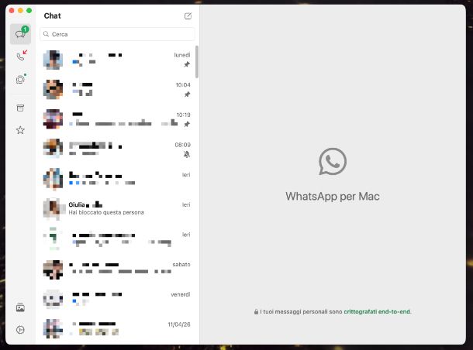
Task: Click the avatar of the 11/04/26 chat
Action: (x=53, y=328)
